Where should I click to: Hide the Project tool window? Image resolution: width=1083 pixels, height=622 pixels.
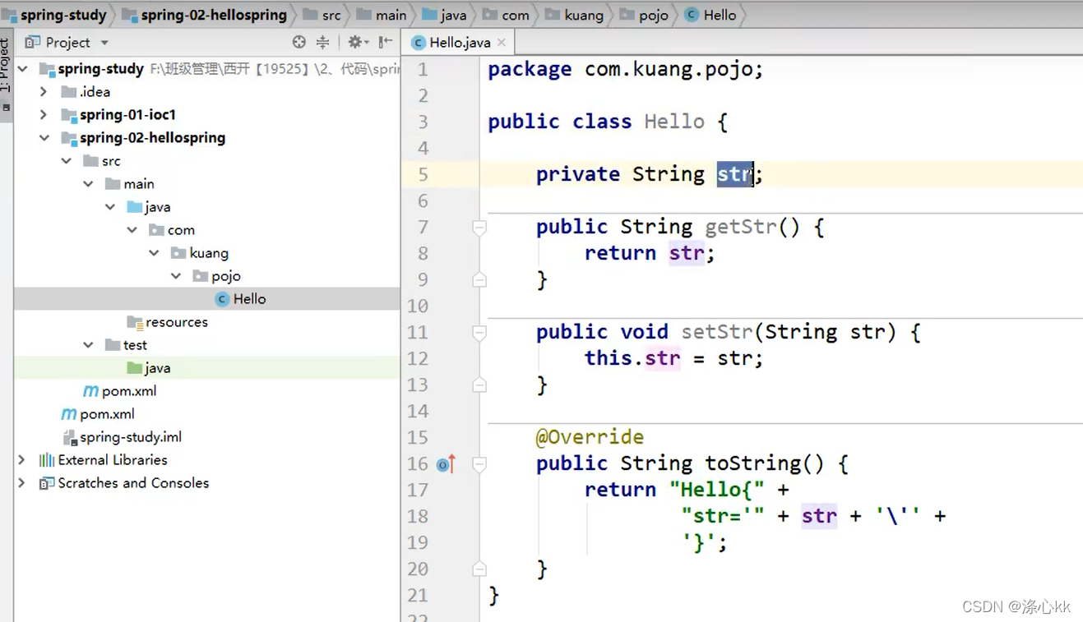coord(385,42)
